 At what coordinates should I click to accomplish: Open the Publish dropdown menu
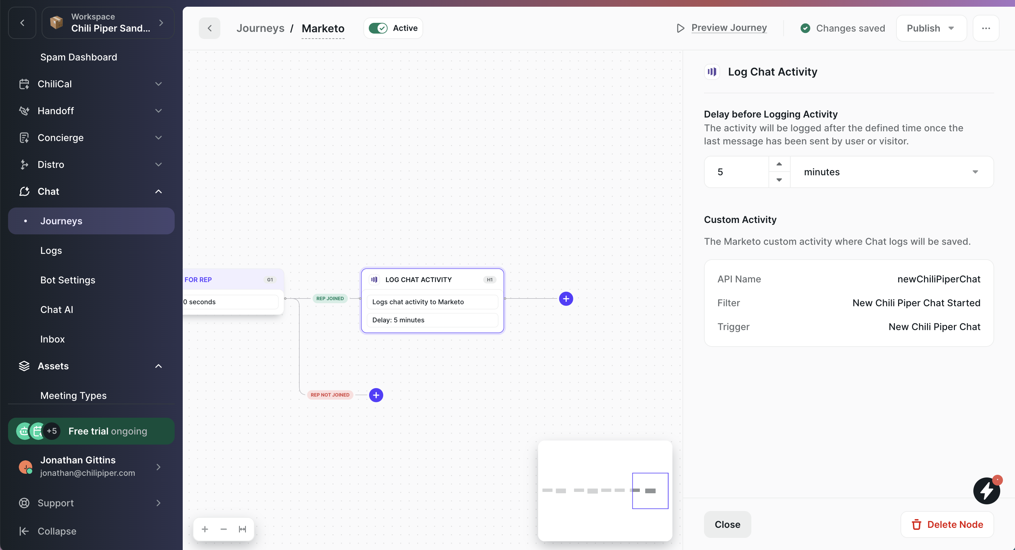tap(931, 28)
